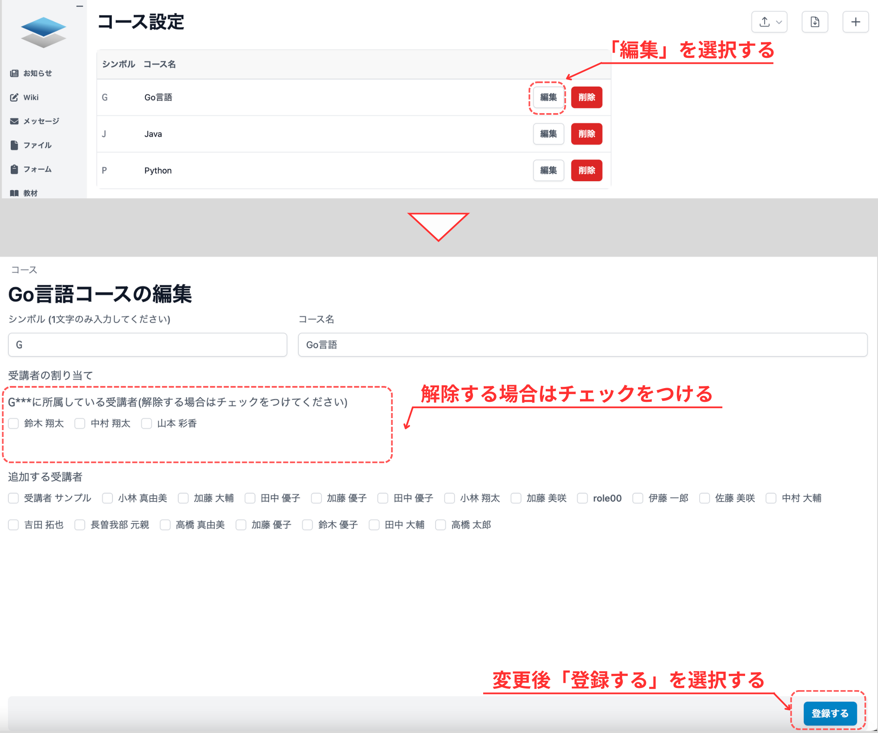
Task: Open the フォーム section
Action: click(37, 169)
